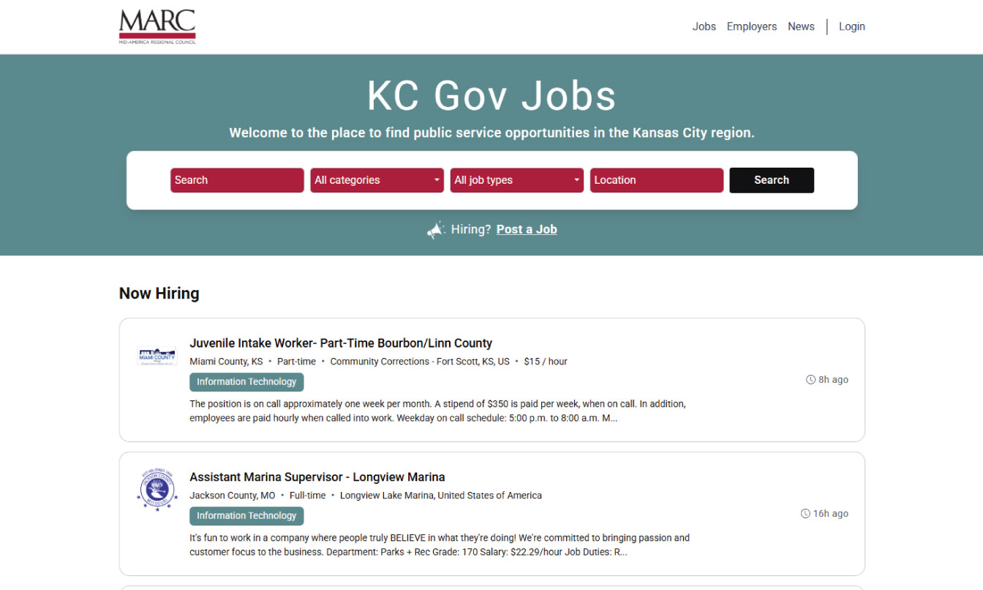Click inside the Search text field
This screenshot has width=983, height=590.
click(237, 180)
